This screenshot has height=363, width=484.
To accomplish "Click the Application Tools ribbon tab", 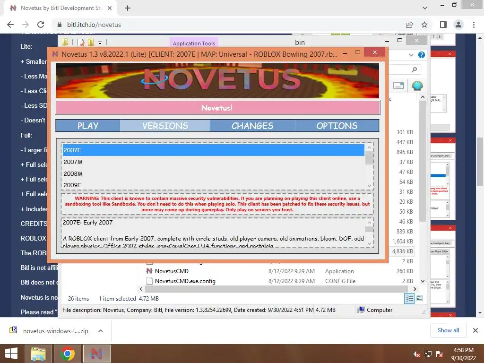I will point(194,43).
